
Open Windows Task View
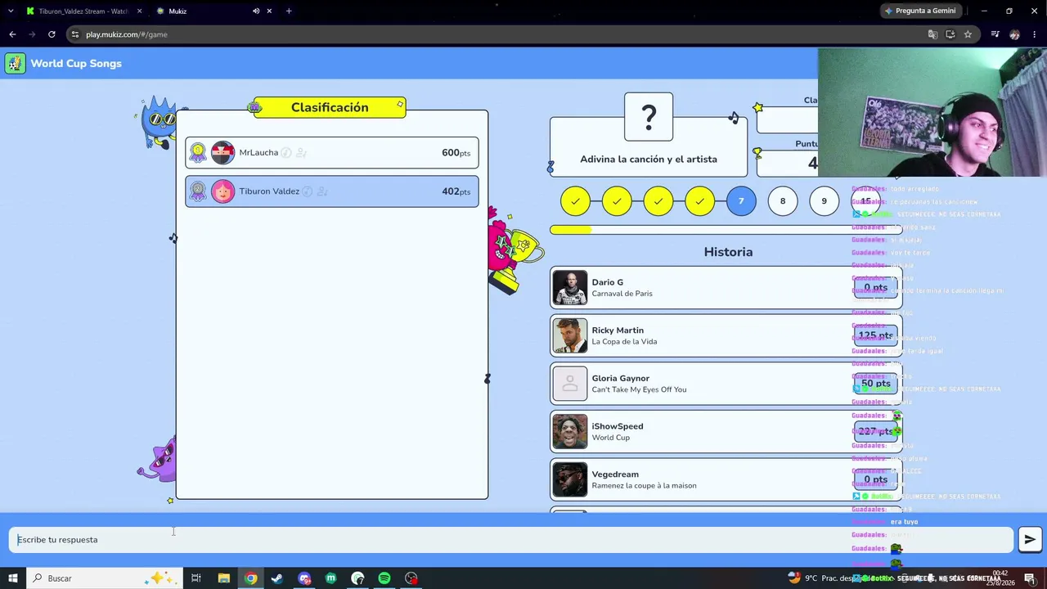196,578
